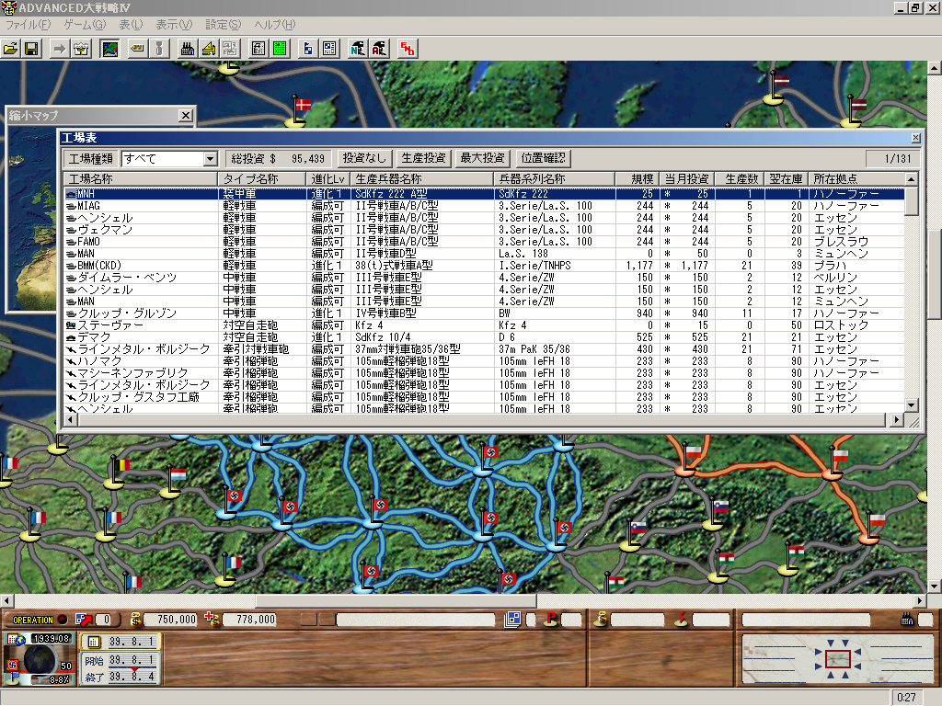Open the ファイル(F) menu

[x=29, y=24]
